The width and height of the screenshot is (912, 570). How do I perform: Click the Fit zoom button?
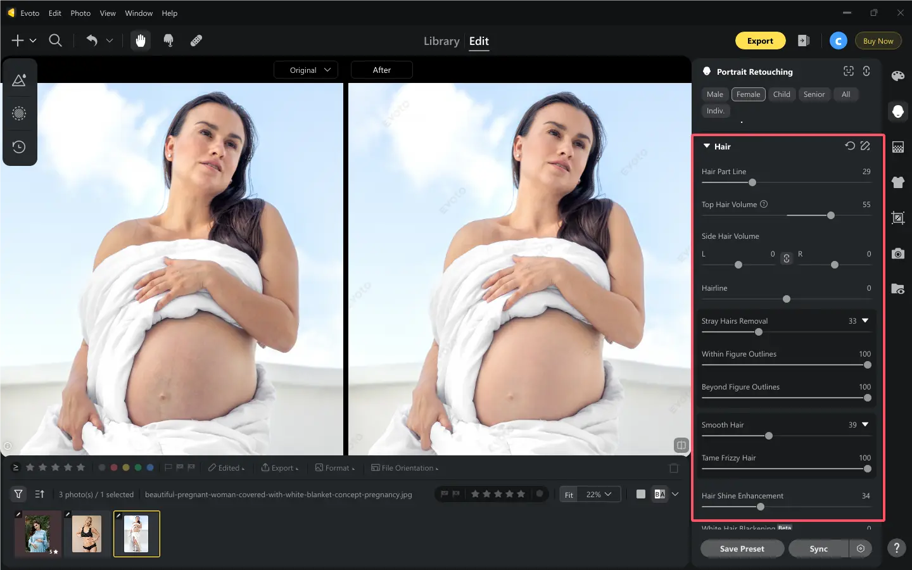(569, 494)
